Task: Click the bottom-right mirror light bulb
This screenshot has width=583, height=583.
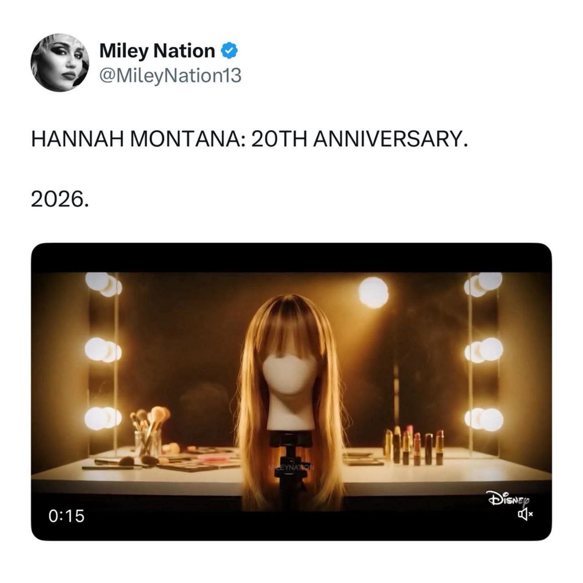Action: pyautogui.click(x=484, y=419)
